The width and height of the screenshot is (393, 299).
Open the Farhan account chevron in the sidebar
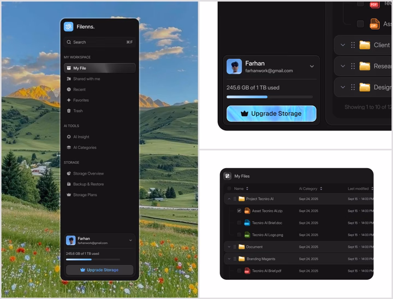coord(130,240)
